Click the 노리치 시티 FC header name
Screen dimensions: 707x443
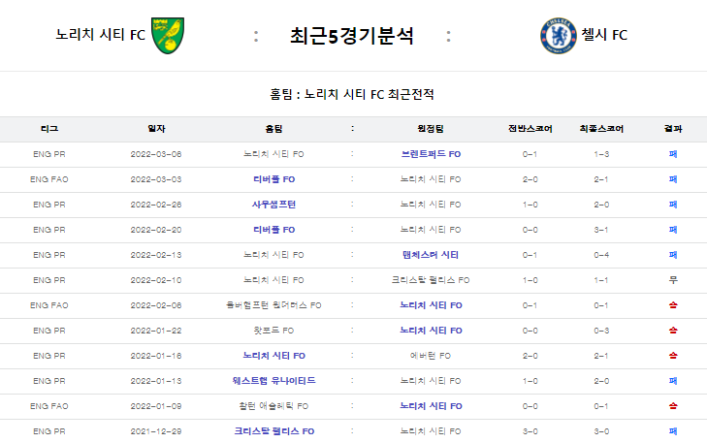(100, 35)
